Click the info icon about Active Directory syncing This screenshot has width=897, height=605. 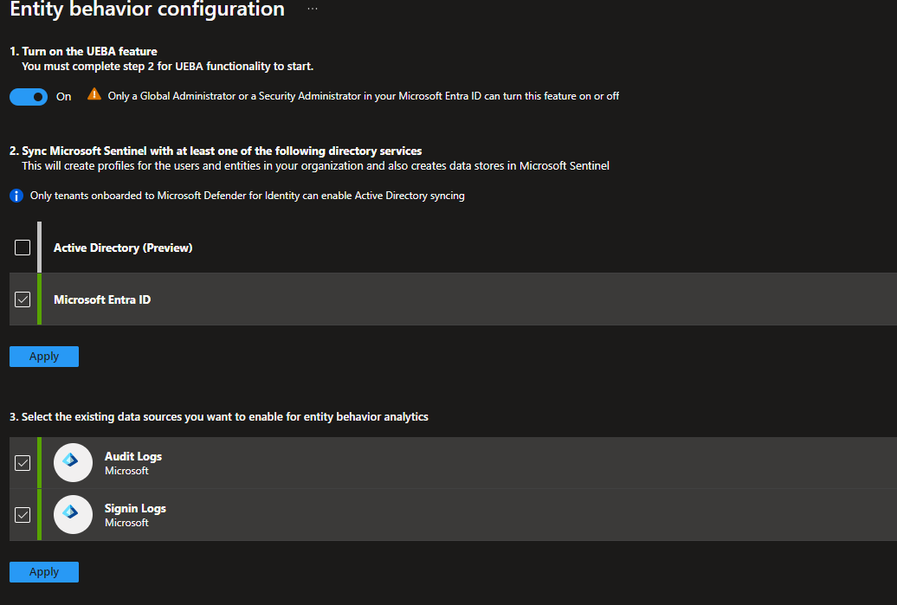click(16, 196)
